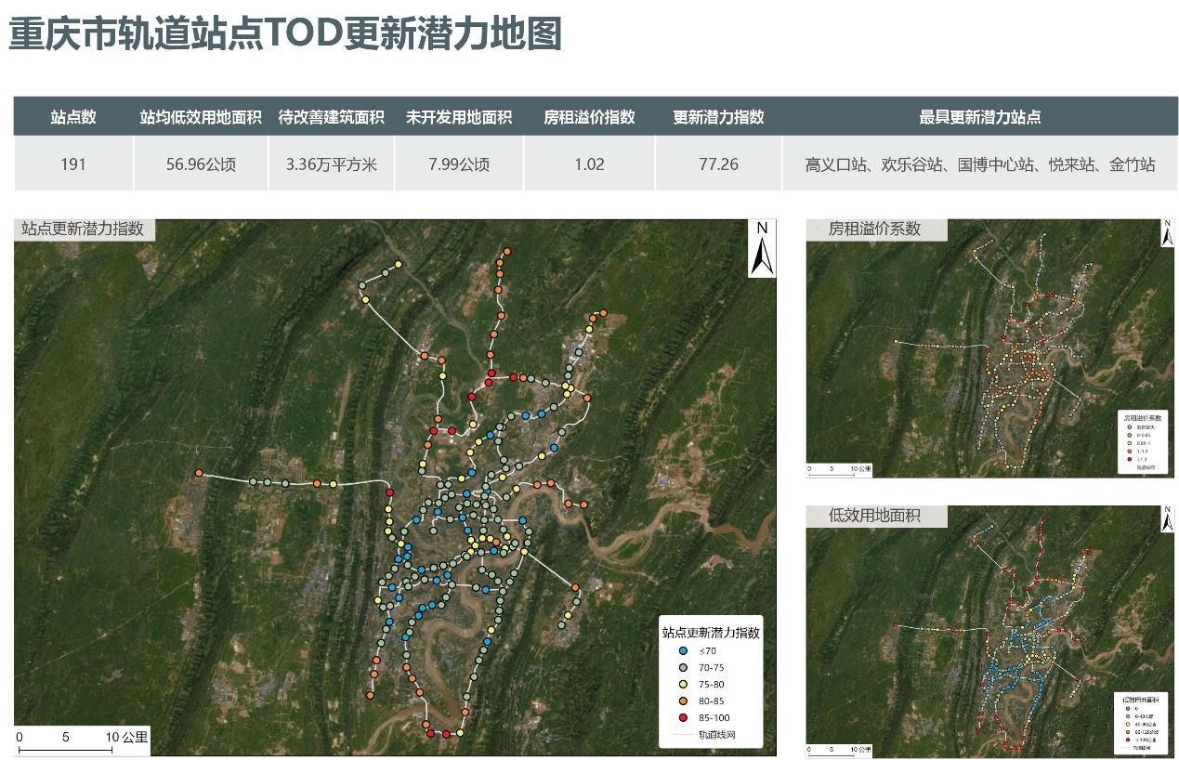Image resolution: width=1179 pixels, height=760 pixels.
Task: Click the scale bar on 低效用地面积 map
Action: 840,749
